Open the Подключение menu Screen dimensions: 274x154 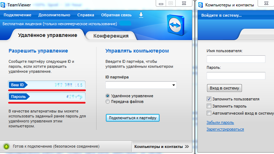tap(17, 15)
